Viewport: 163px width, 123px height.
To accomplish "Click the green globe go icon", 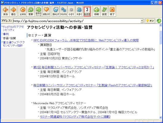I will tap(159, 21).
